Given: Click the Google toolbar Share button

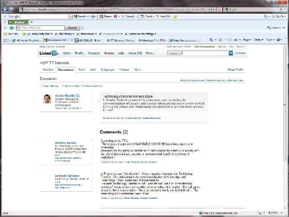Looking at the screenshot, I should (x=106, y=16).
